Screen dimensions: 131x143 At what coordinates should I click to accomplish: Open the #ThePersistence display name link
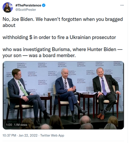pos(28,5)
